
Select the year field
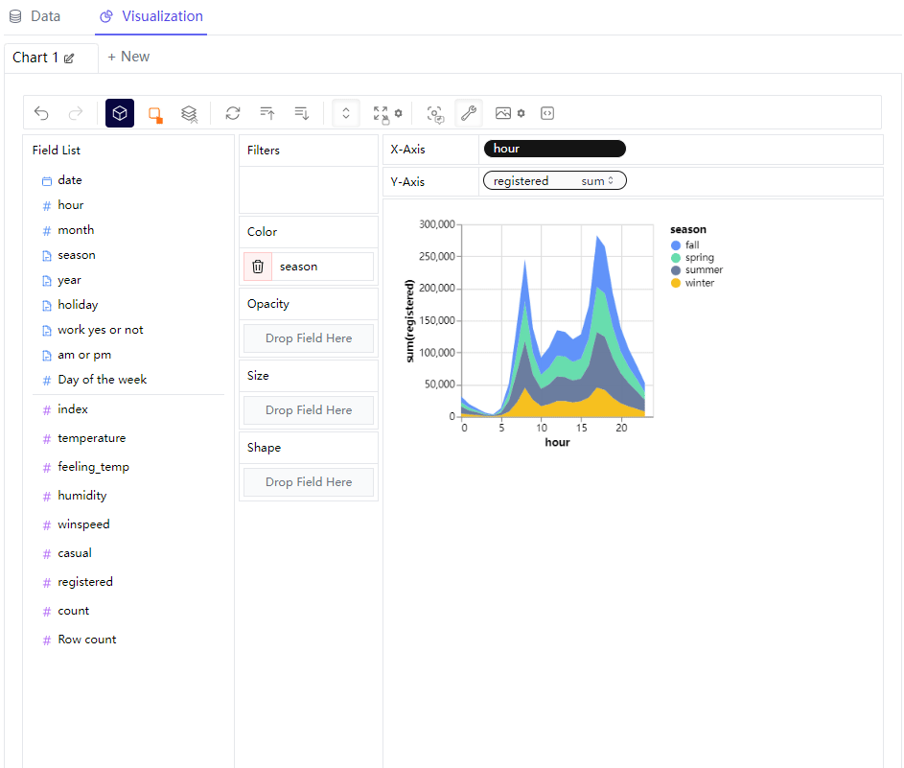click(69, 280)
